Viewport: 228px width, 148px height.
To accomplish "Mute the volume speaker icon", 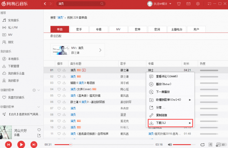I will pos(170,145).
